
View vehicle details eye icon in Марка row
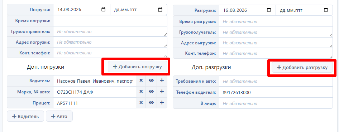pyautogui.click(x=151, y=92)
